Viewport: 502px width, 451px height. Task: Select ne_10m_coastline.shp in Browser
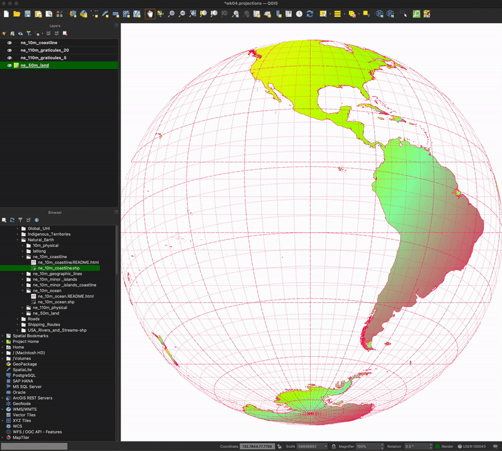click(x=58, y=268)
